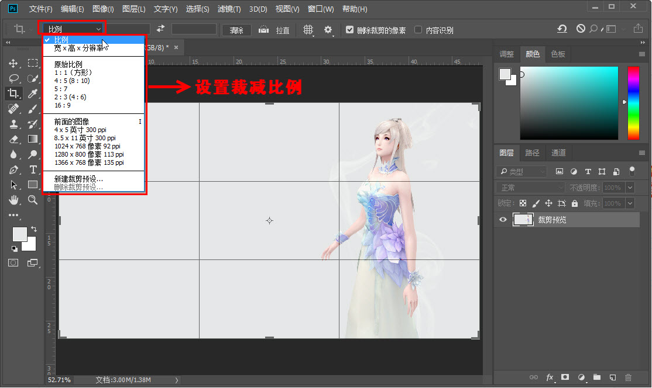Cancel the current crop operation
652x388 pixels.
(x=581, y=29)
